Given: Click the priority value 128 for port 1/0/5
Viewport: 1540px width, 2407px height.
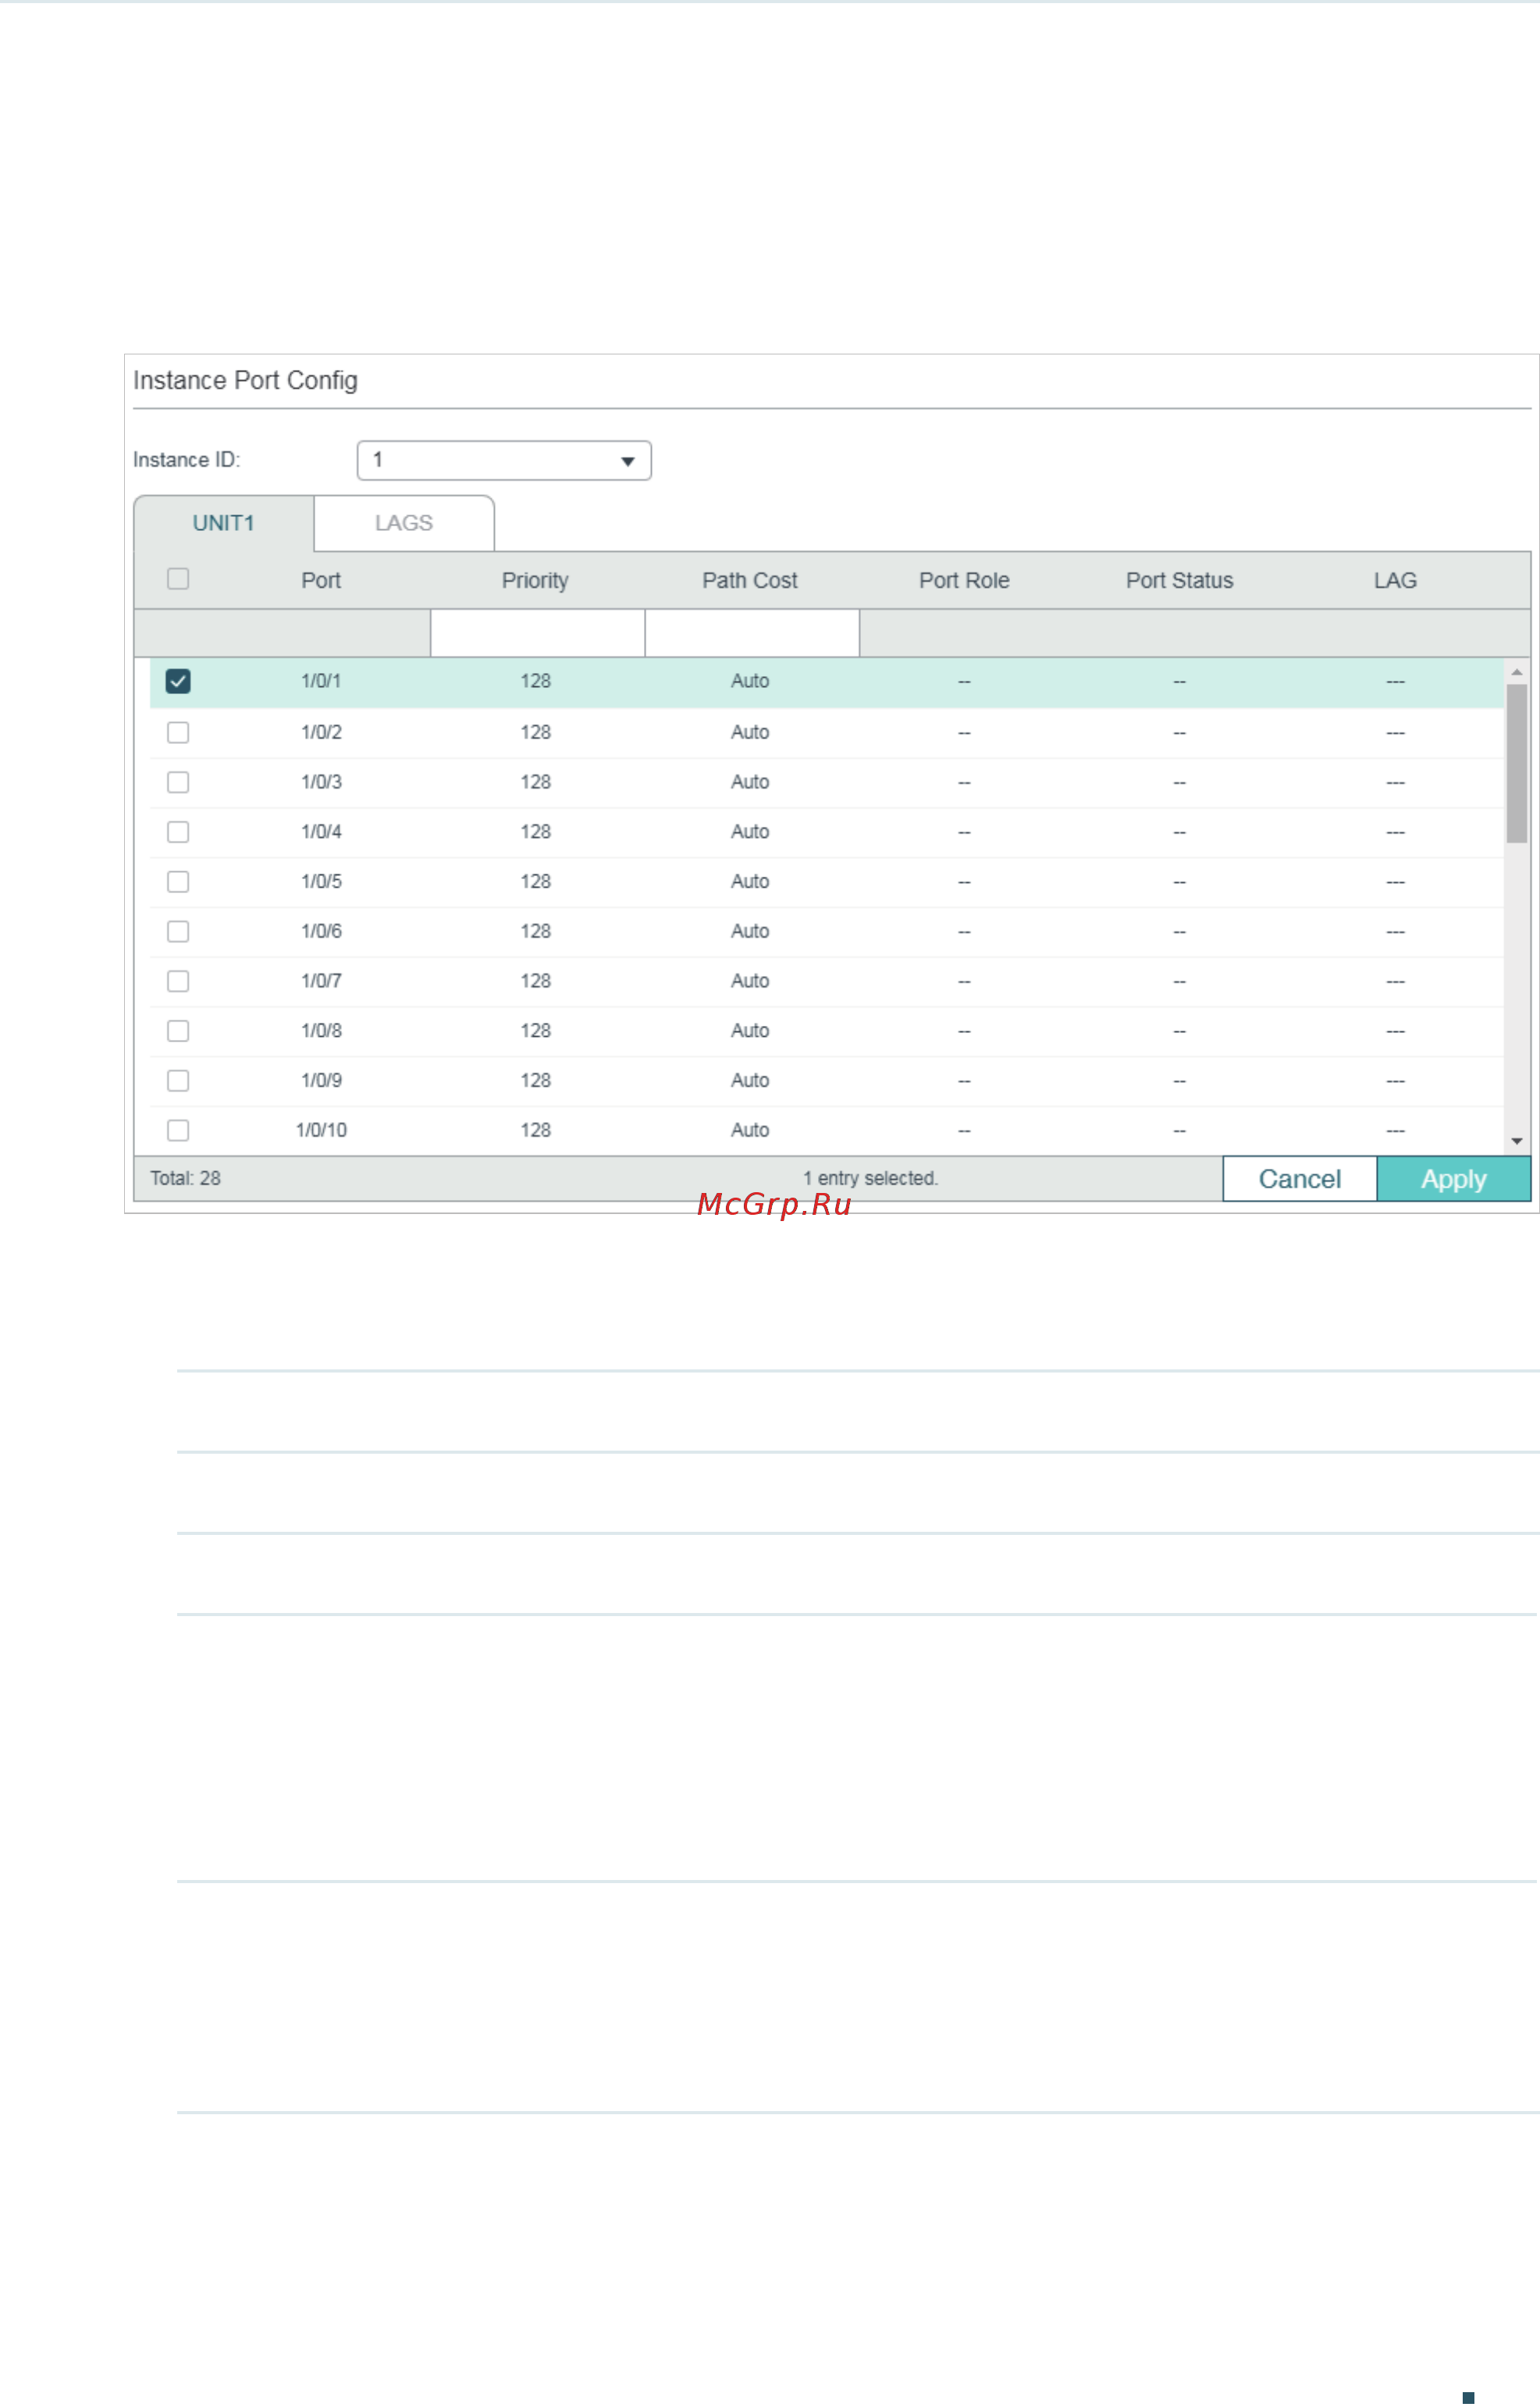Looking at the screenshot, I should [535, 881].
